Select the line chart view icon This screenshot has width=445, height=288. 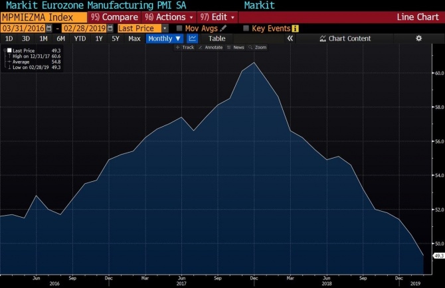point(193,38)
